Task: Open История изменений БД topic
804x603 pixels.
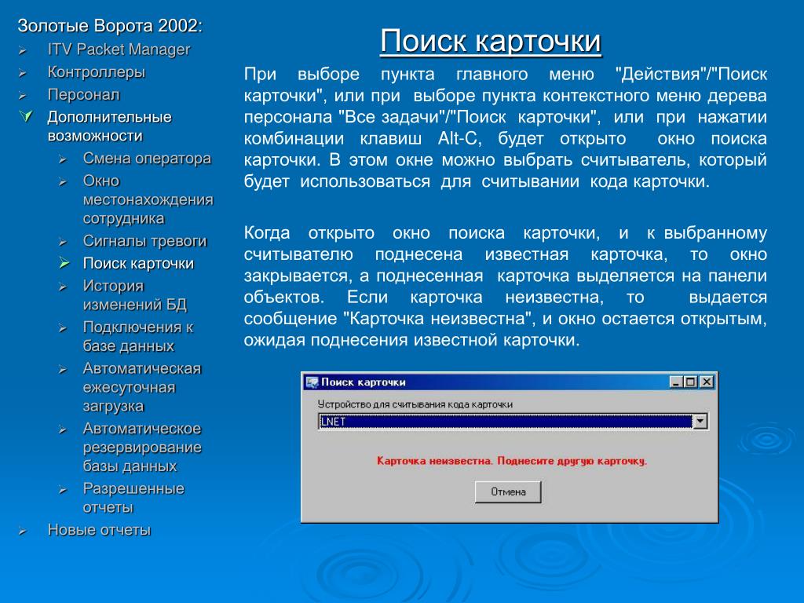Action: 135,295
